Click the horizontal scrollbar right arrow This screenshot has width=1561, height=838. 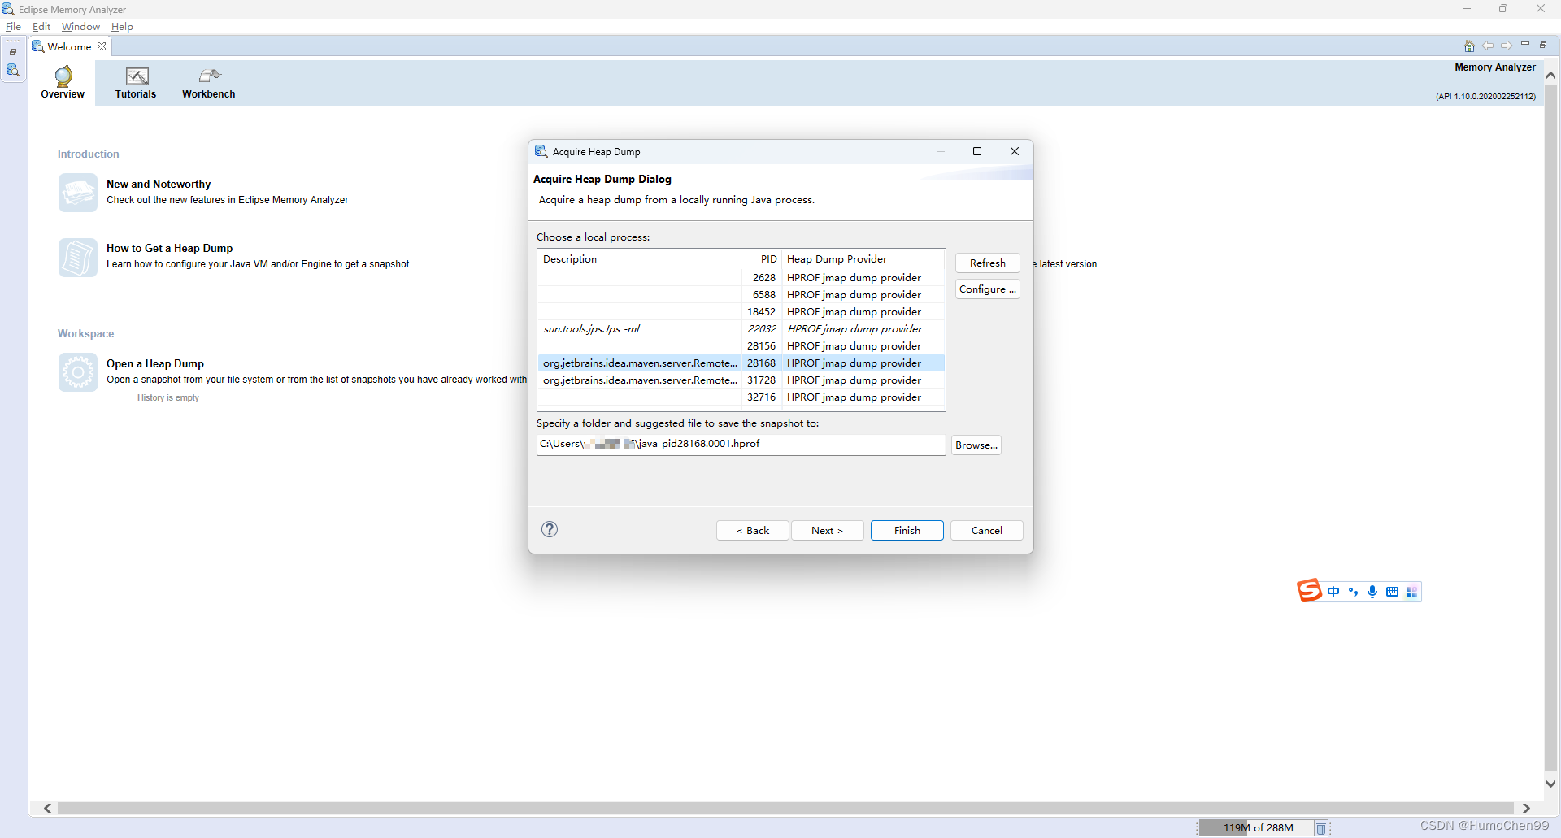[x=1526, y=808]
